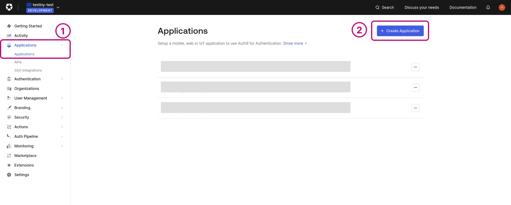This screenshot has width=511, height=205.
Task: Open the notifications bell
Action: click(488, 7)
